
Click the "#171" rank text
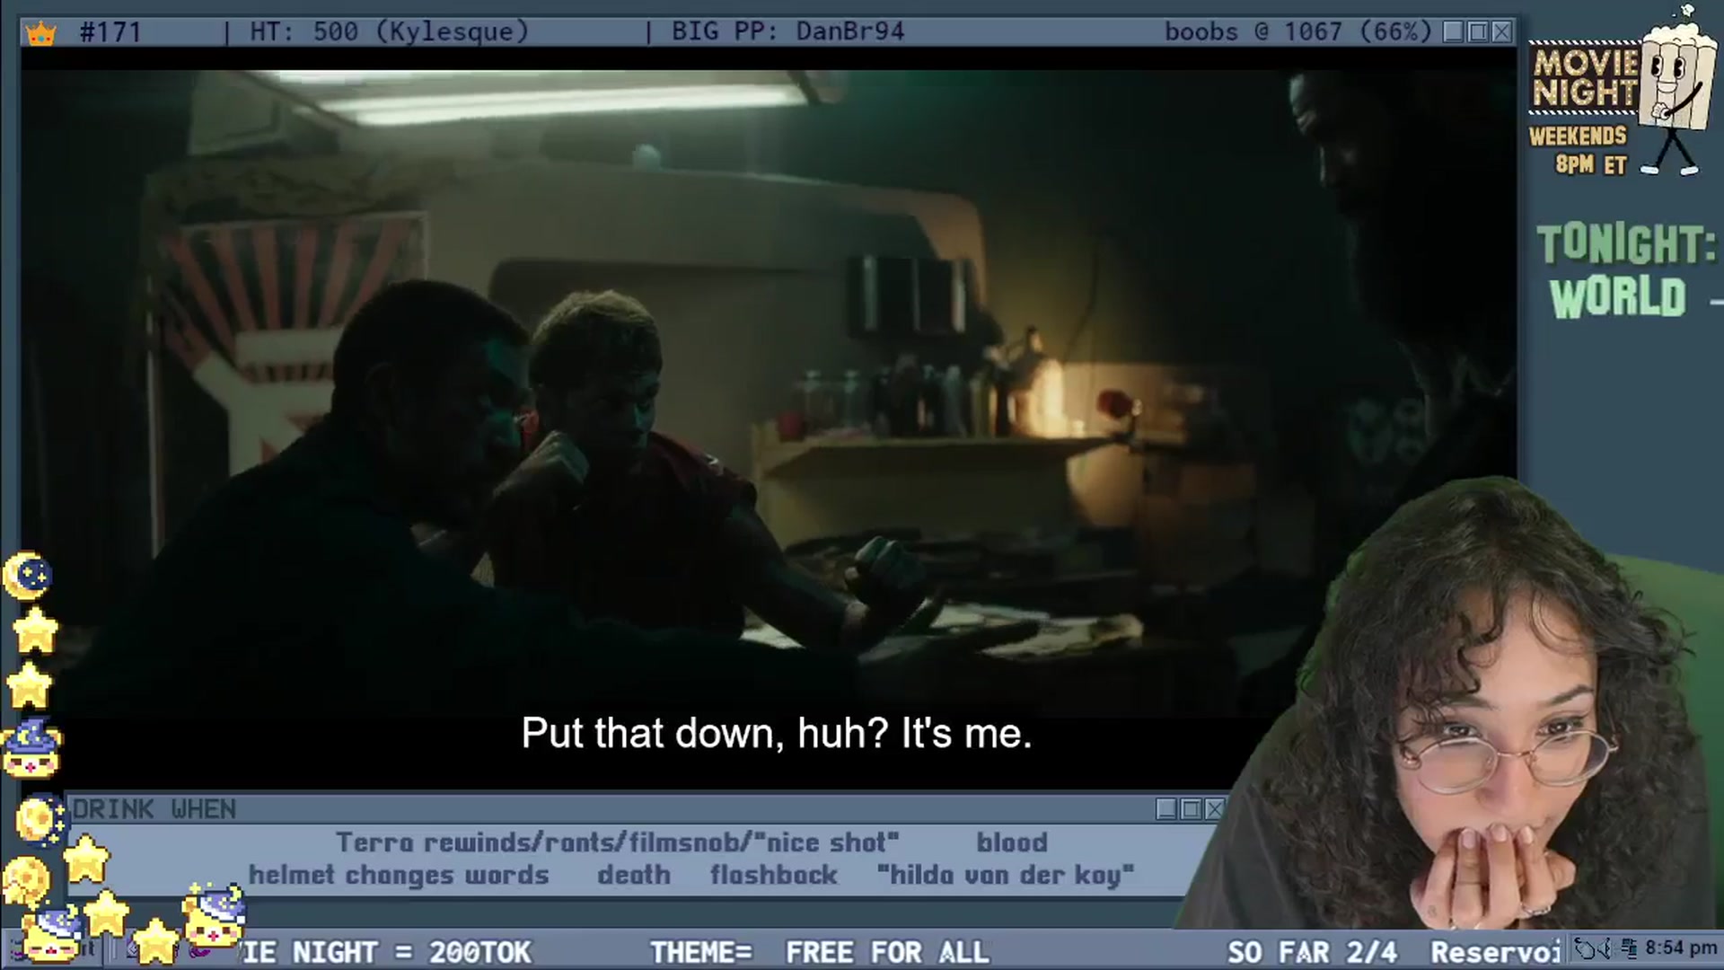pyautogui.click(x=110, y=32)
